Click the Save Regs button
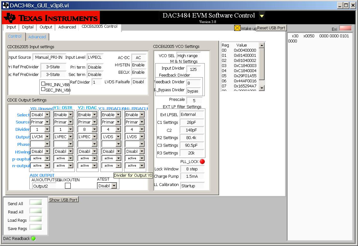The height and width of the screenshot is (246, 358). 36,227
